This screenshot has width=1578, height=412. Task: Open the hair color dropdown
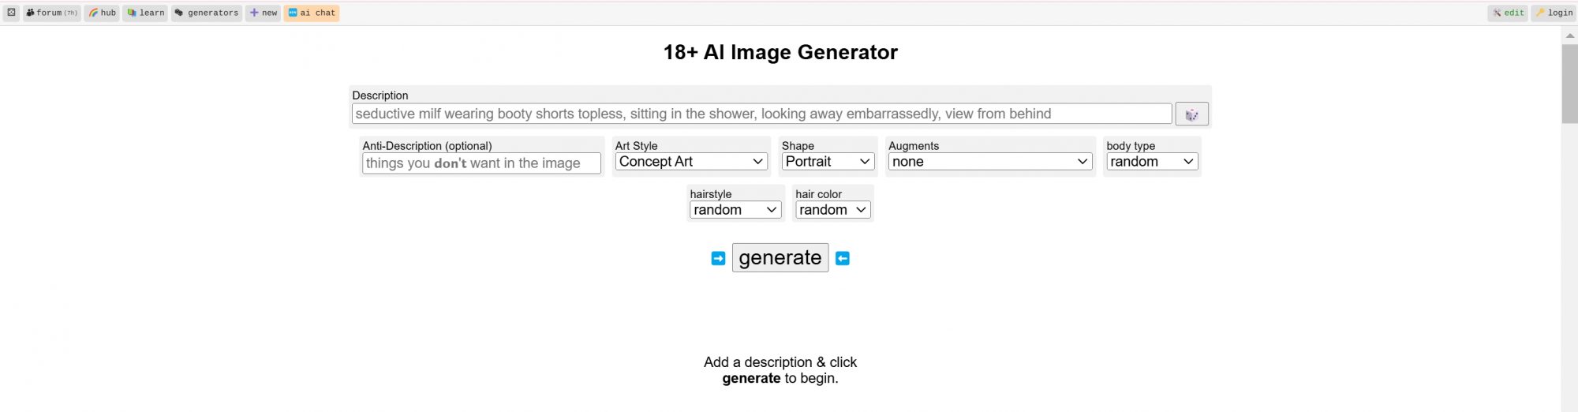coord(832,210)
